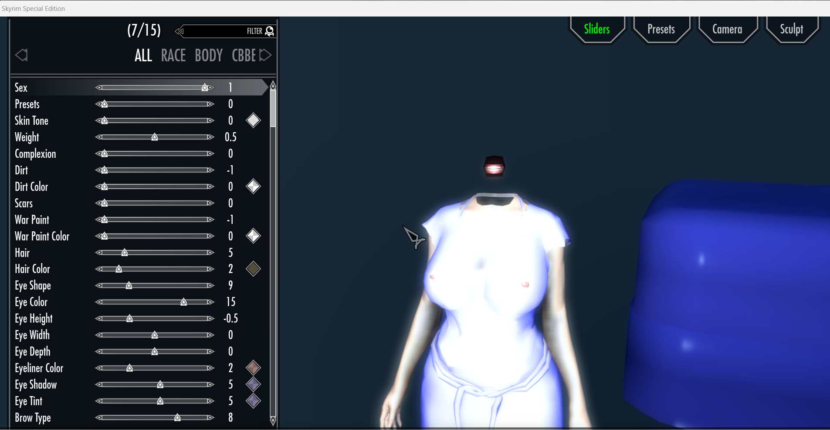Go to previous category with left arrow
830x430 pixels.
(x=21, y=55)
